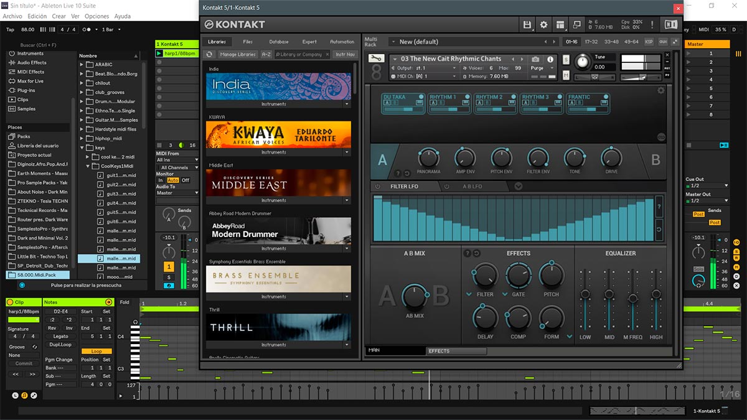Click the library search field
Image resolution: width=747 pixels, height=420 pixels.
(303, 55)
